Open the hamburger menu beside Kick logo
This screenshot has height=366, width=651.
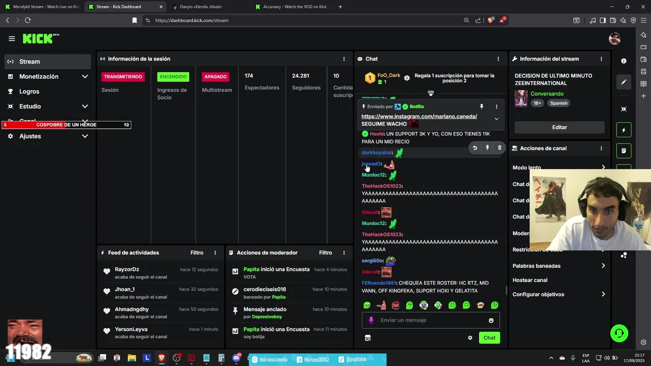[12, 39]
